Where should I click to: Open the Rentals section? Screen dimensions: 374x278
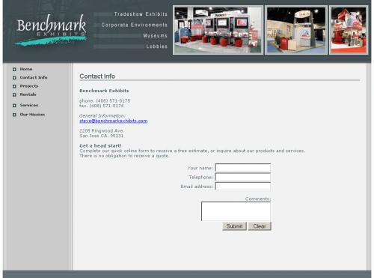[28, 94]
